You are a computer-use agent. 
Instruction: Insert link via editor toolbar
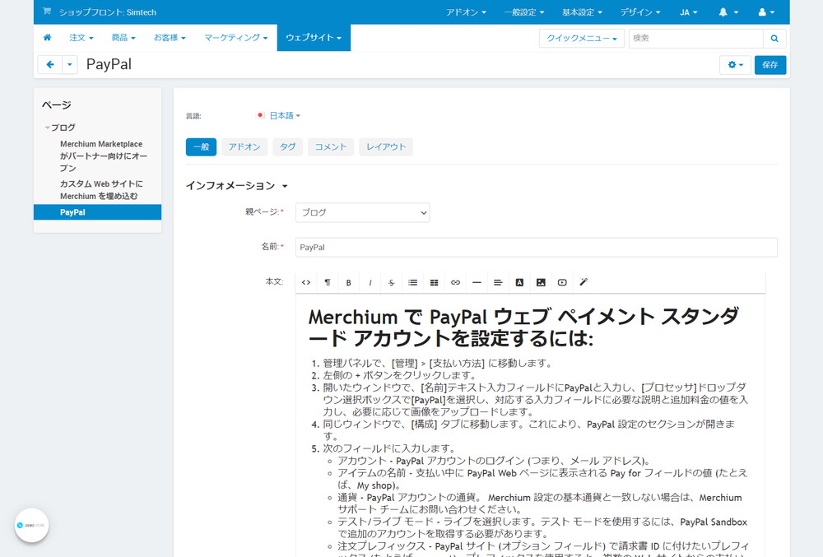456,283
